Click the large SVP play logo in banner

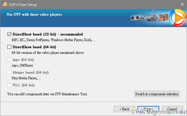(x=178, y=18)
